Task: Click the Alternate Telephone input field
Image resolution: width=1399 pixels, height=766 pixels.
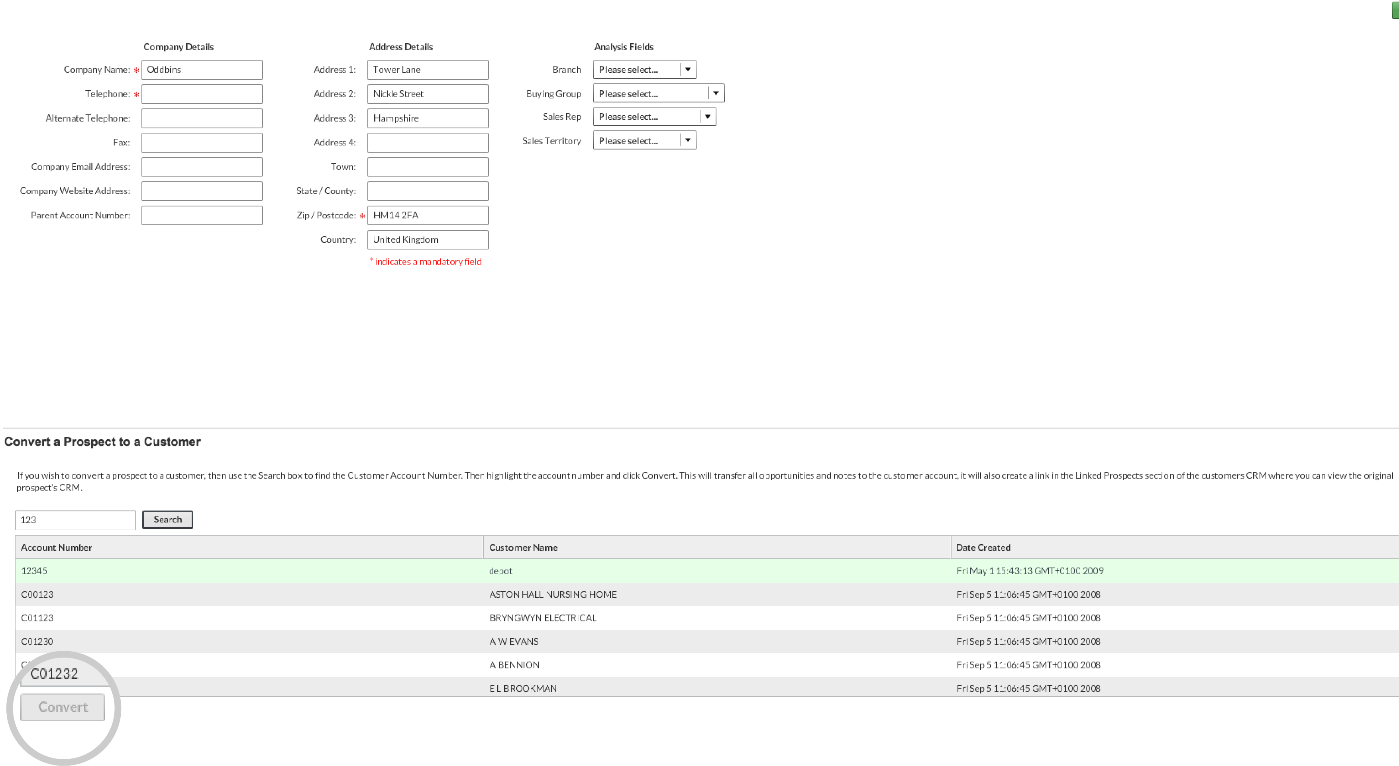Action: pyautogui.click(x=202, y=118)
